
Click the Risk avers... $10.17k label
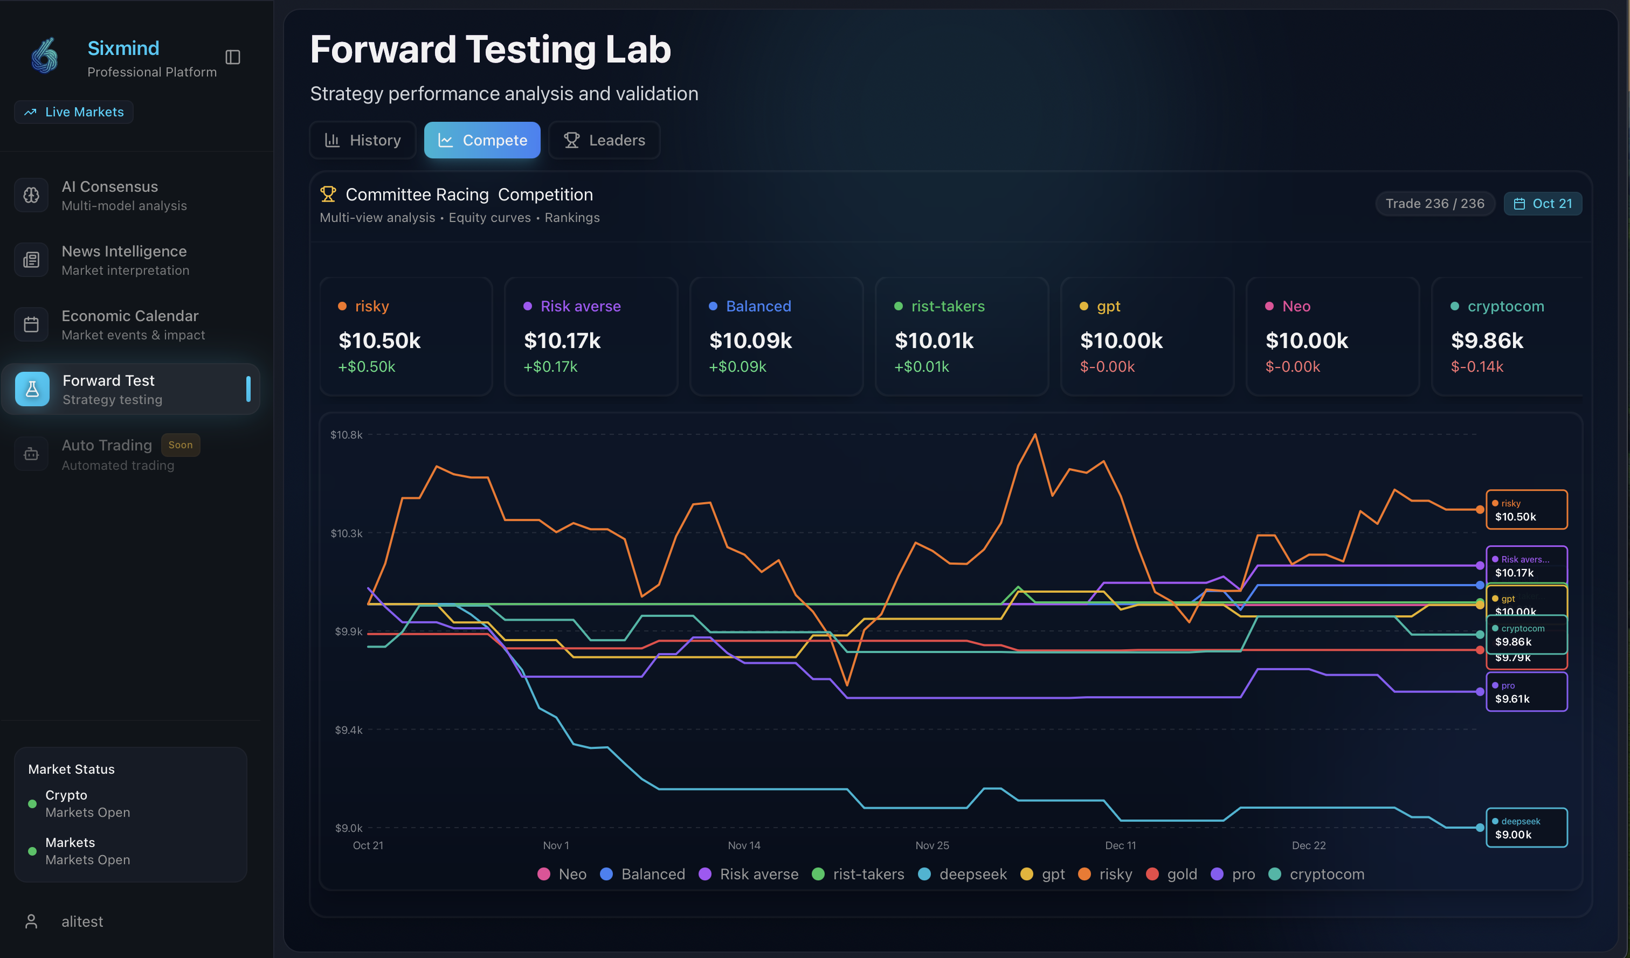tap(1527, 566)
